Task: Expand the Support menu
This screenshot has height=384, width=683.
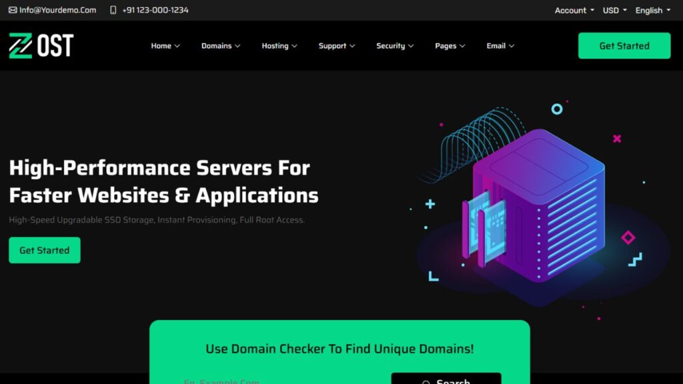Action: (337, 46)
